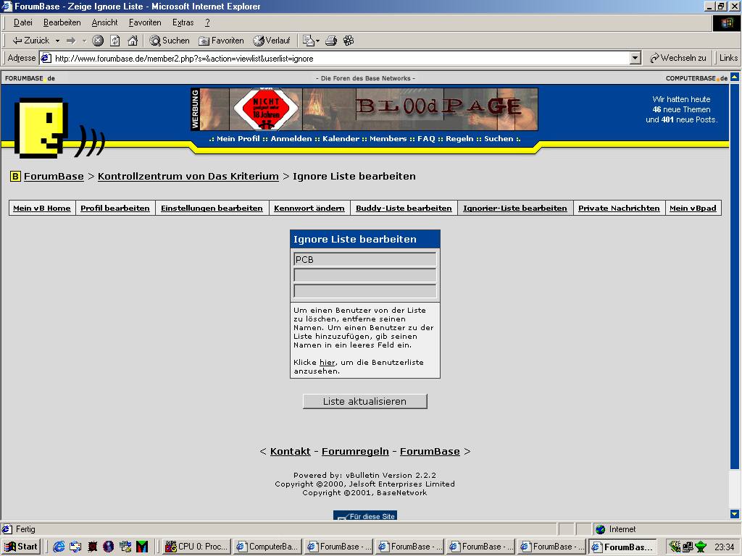The image size is (742, 556).
Task: Expand the Links toolbar
Action: pyautogui.click(x=728, y=58)
